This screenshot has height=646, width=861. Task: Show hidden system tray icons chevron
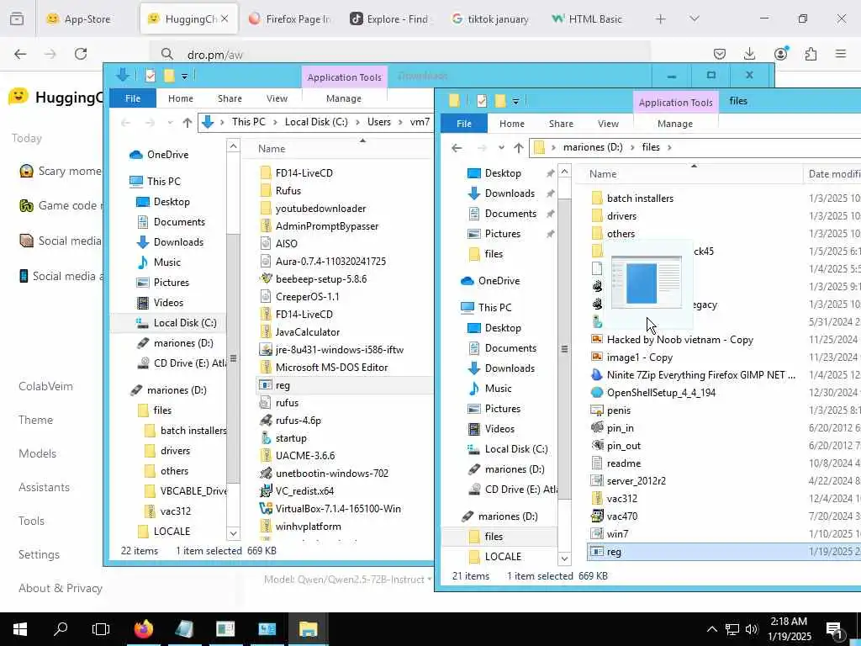pos(711,629)
